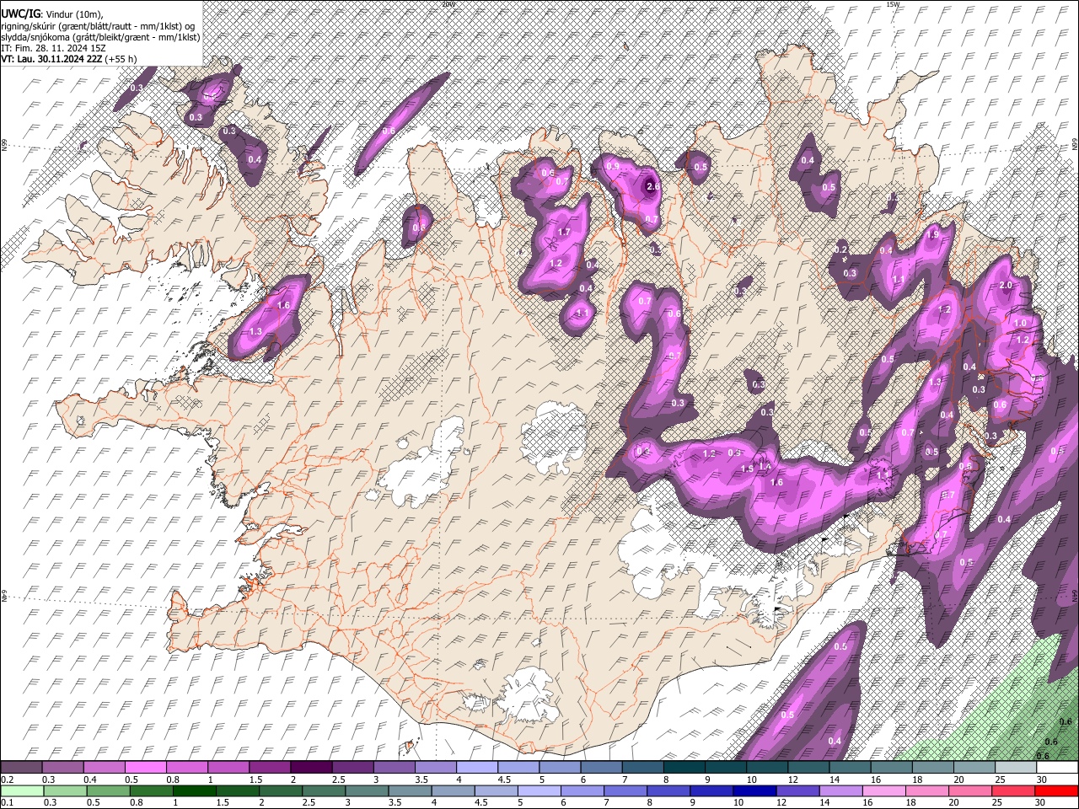Screen dimensions: 1079x809
Task: Select the top legend swatch between 0.8 and 1
Action: [x=187, y=768]
